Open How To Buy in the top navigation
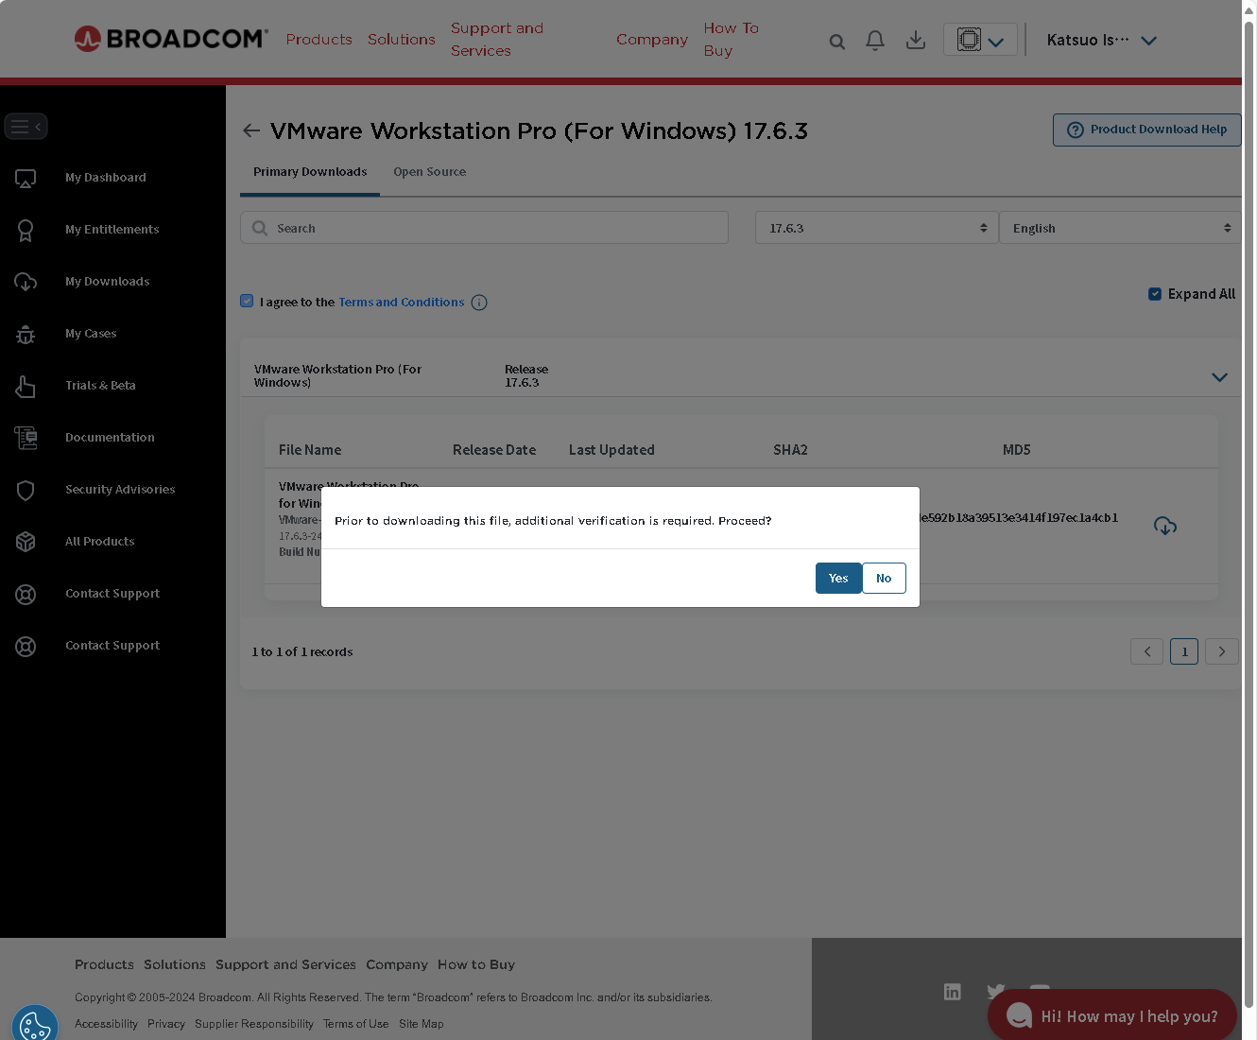1257x1040 pixels. [732, 40]
